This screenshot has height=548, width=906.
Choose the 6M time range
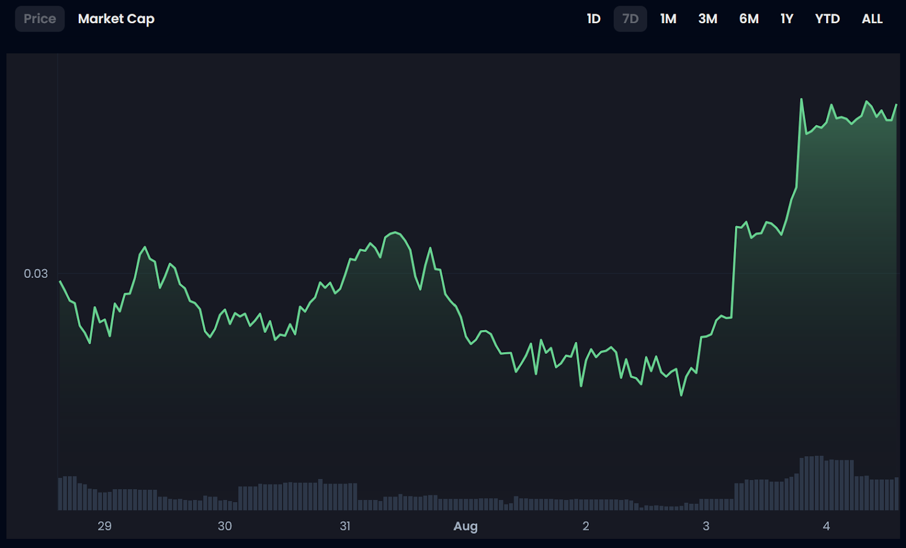749,19
